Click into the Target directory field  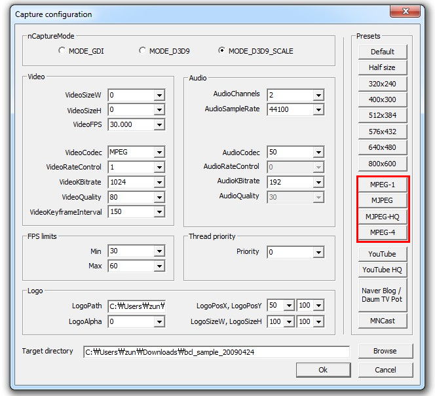[216, 352]
